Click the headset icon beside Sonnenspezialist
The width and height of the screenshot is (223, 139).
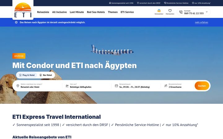[x=110, y=3]
